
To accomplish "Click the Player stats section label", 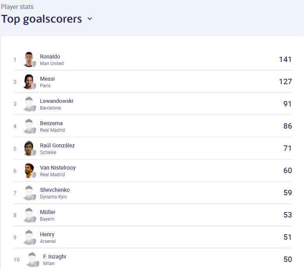I will pyautogui.click(x=17, y=7).
